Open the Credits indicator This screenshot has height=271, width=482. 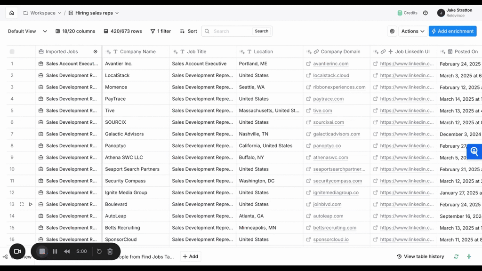[407, 13]
